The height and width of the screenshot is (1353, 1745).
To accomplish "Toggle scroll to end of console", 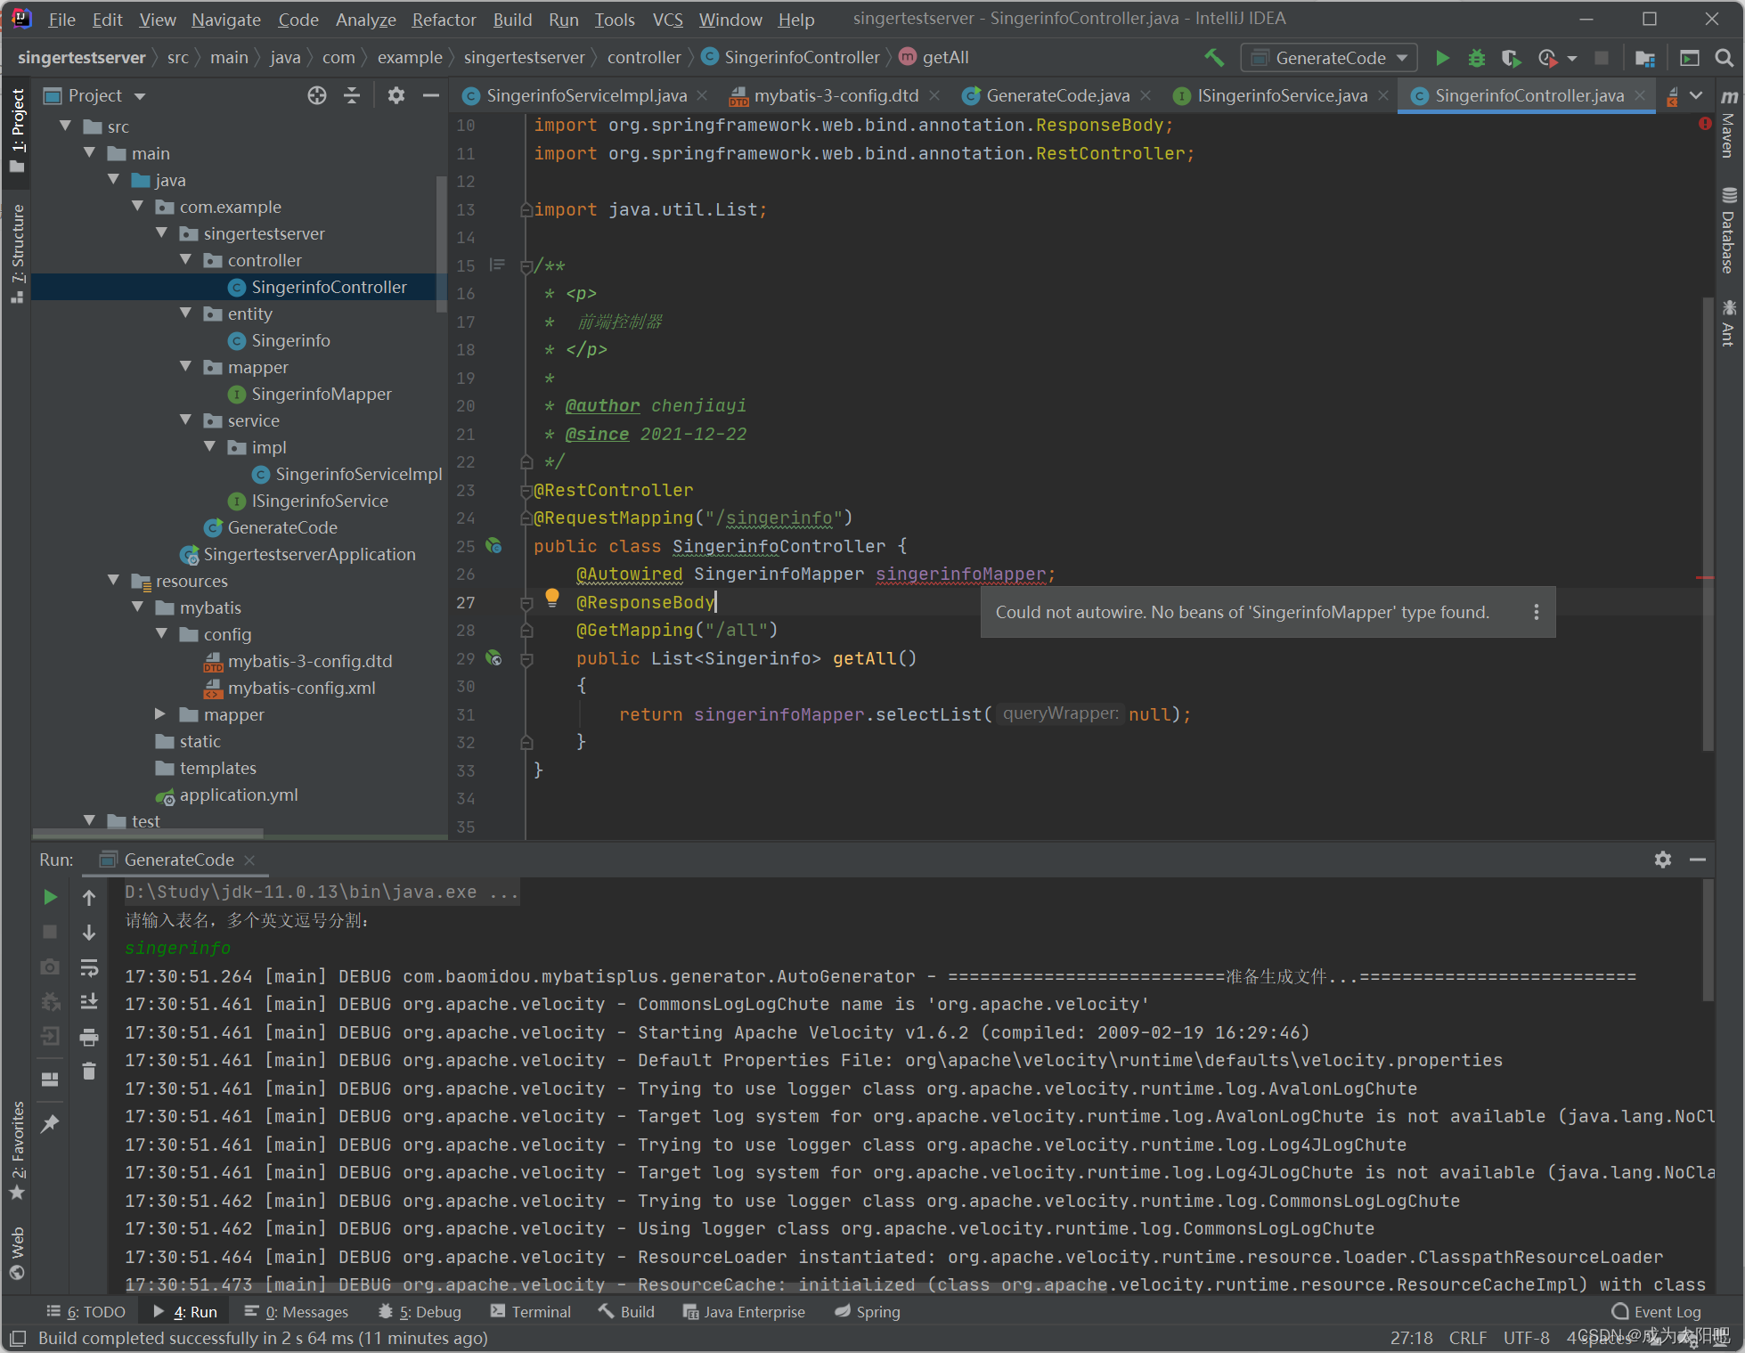I will pos(89,1002).
